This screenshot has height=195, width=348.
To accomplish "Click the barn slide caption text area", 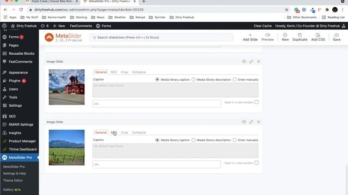I will (175, 90).
